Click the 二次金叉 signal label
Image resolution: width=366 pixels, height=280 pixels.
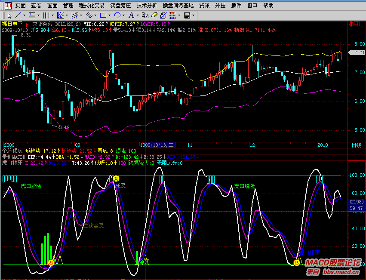pos(93,225)
